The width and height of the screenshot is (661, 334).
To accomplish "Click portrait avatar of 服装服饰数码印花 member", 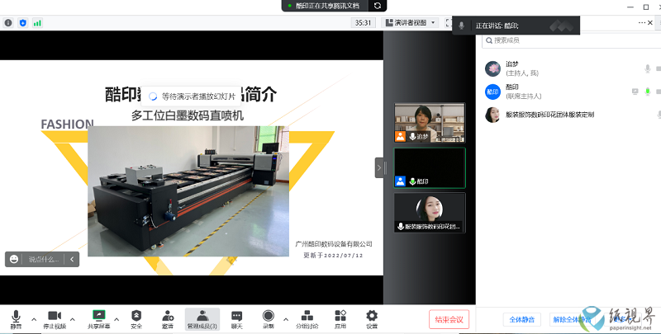I will coord(492,115).
